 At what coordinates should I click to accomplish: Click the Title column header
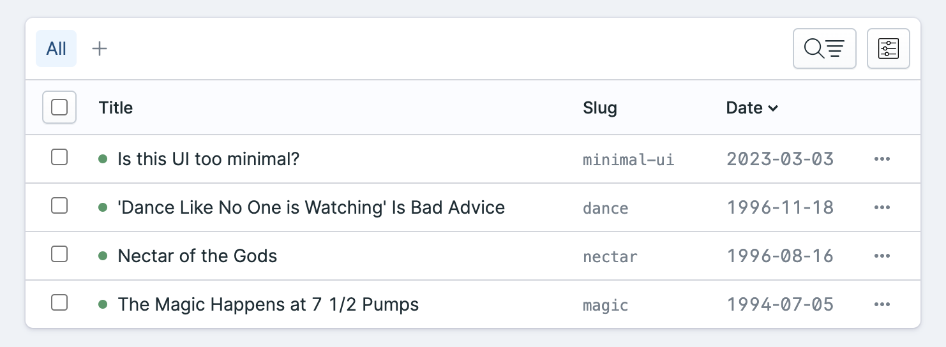coord(116,108)
